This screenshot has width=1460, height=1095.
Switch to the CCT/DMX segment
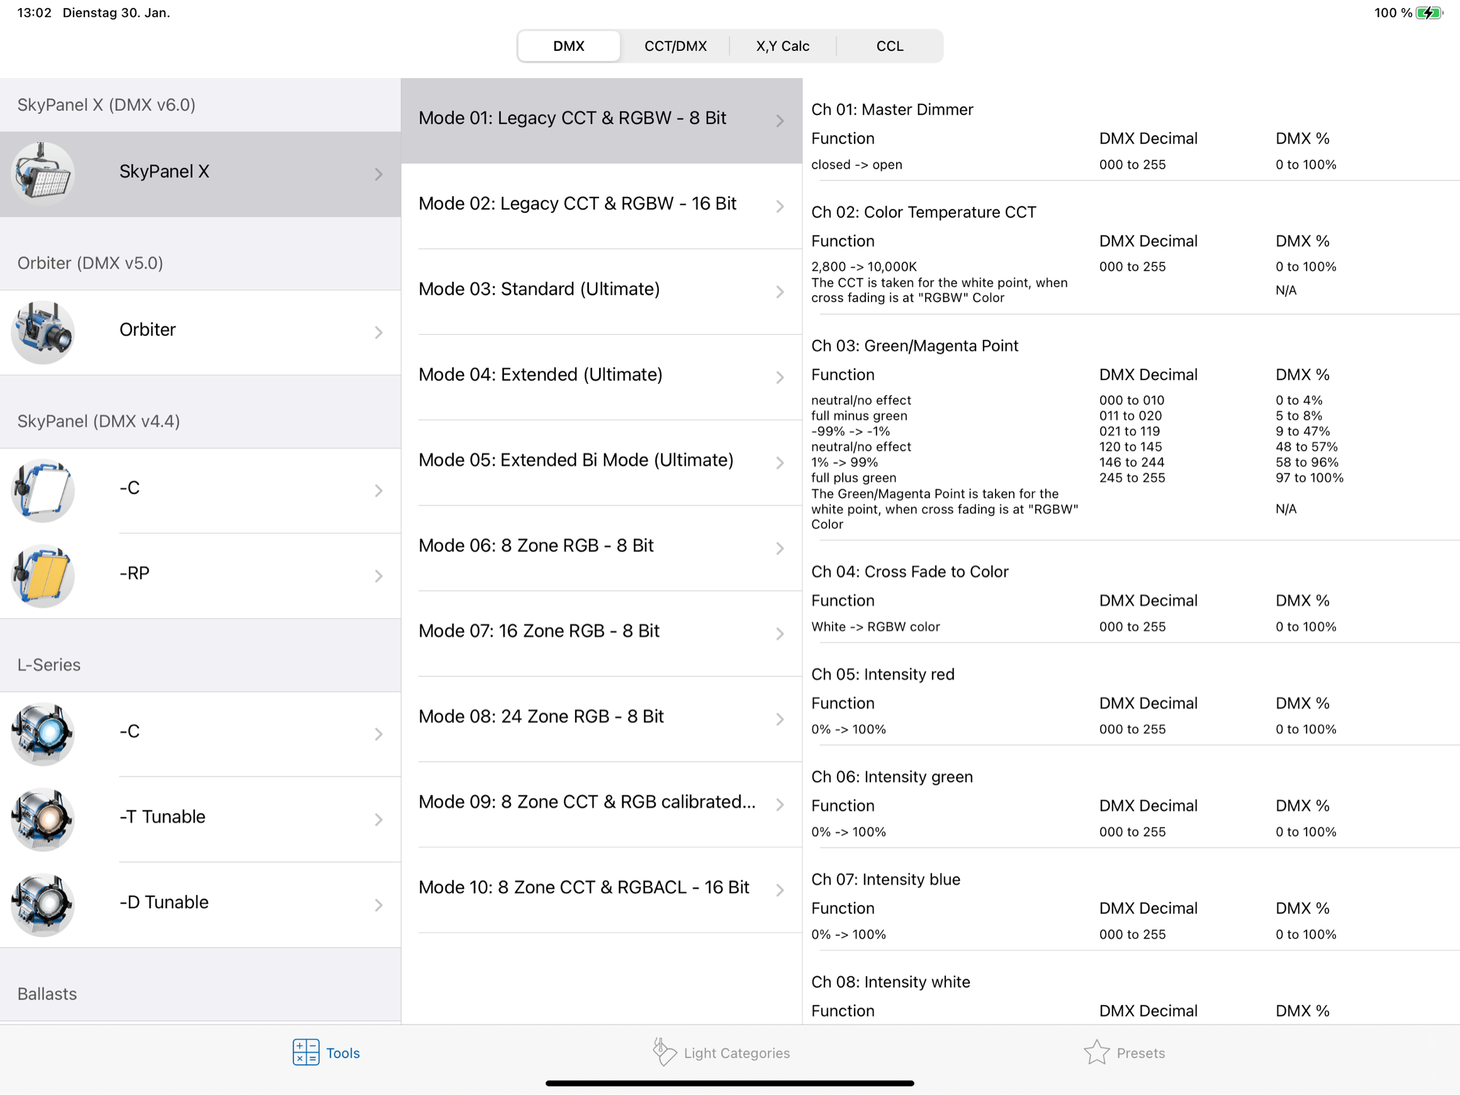click(675, 46)
